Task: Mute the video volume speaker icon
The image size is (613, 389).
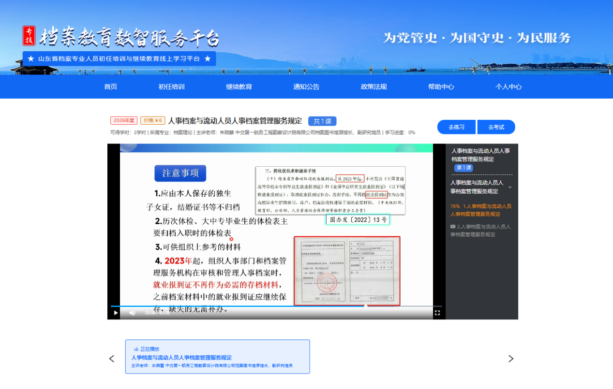Action: point(133,313)
